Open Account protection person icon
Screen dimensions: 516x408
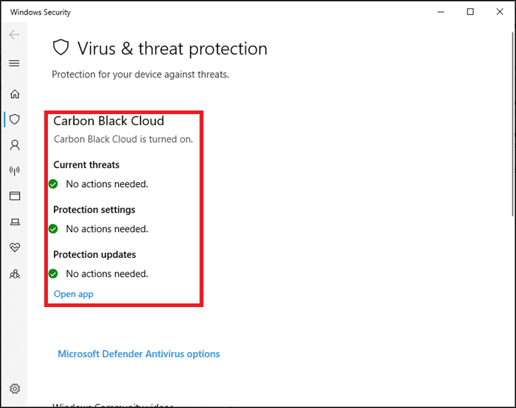(14, 145)
